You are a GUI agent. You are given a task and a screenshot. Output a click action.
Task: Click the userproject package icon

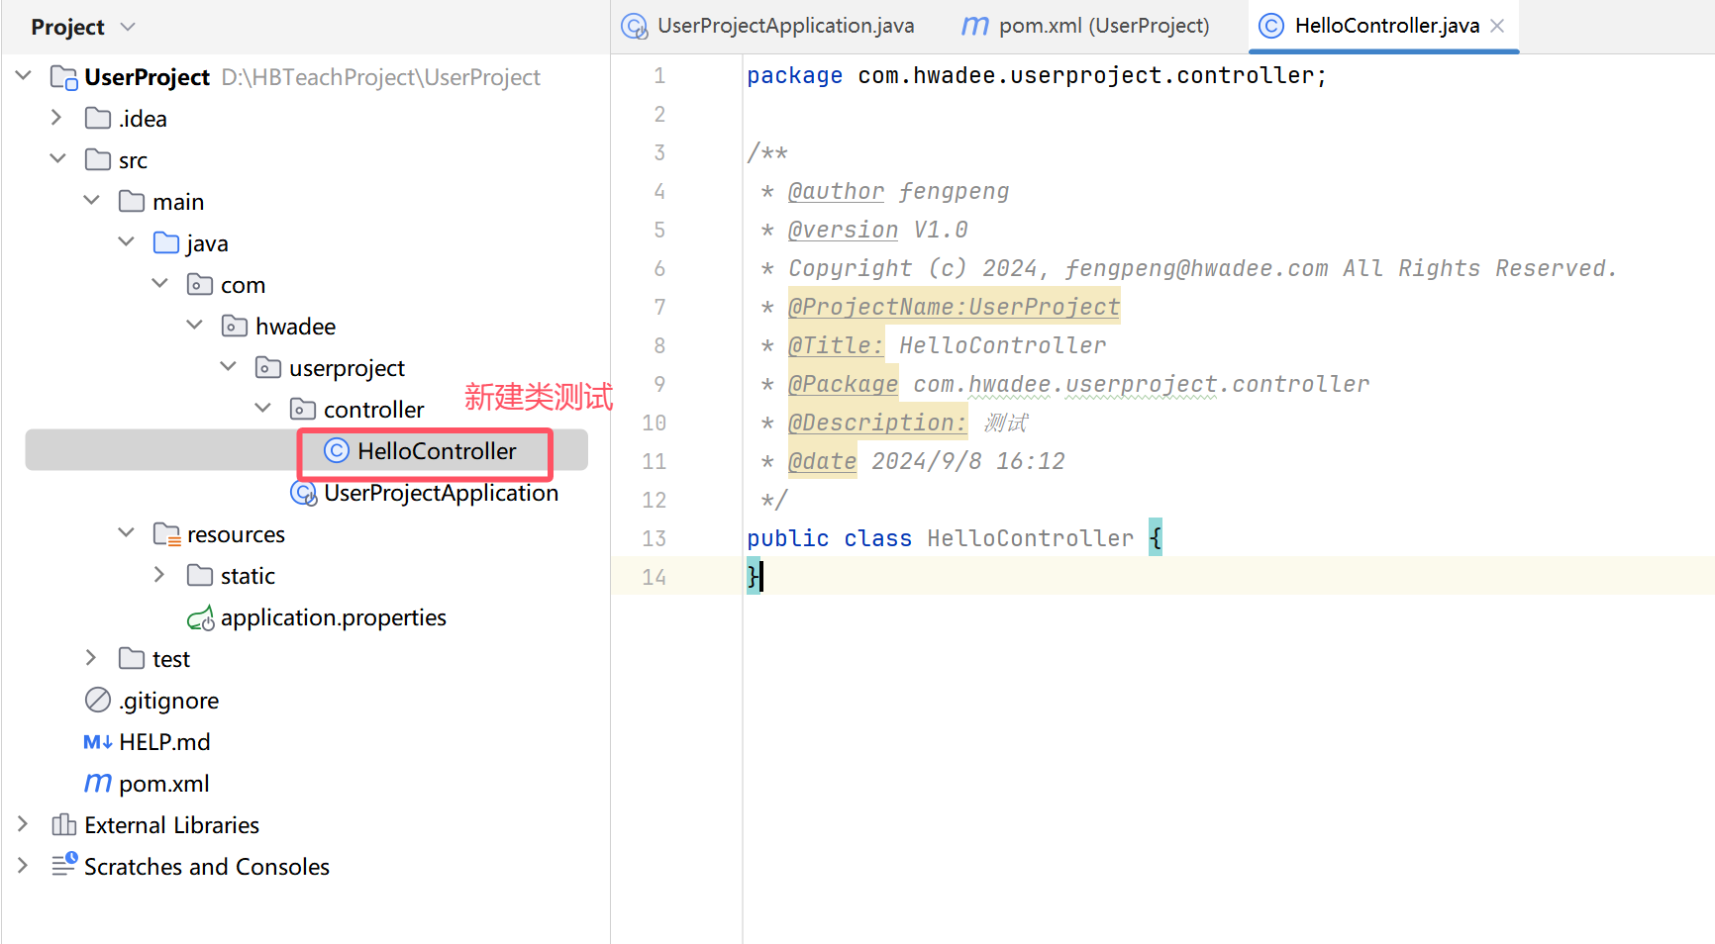click(268, 367)
